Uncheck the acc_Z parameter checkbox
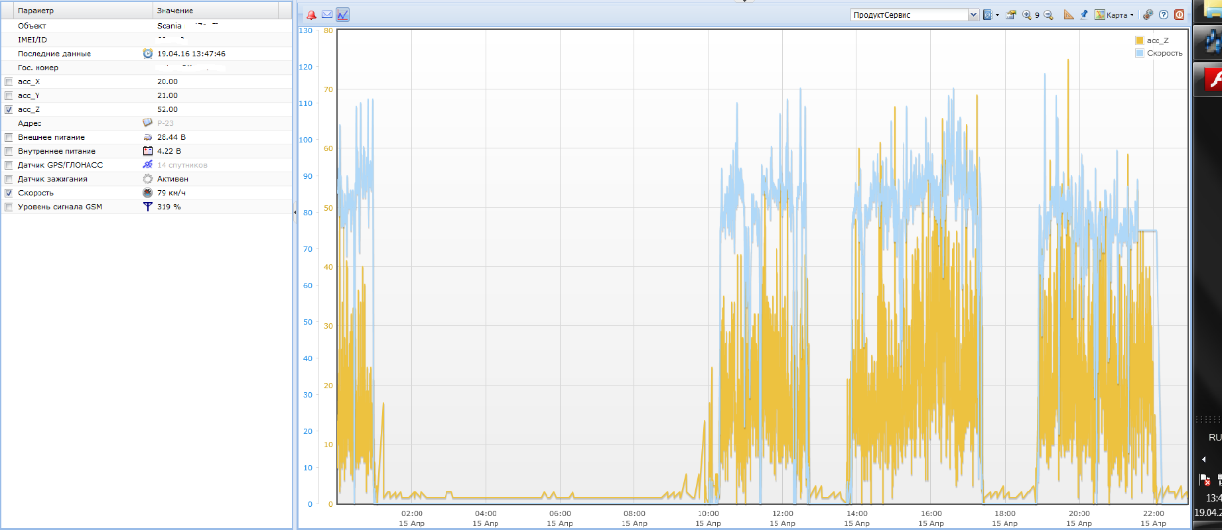 (9, 109)
